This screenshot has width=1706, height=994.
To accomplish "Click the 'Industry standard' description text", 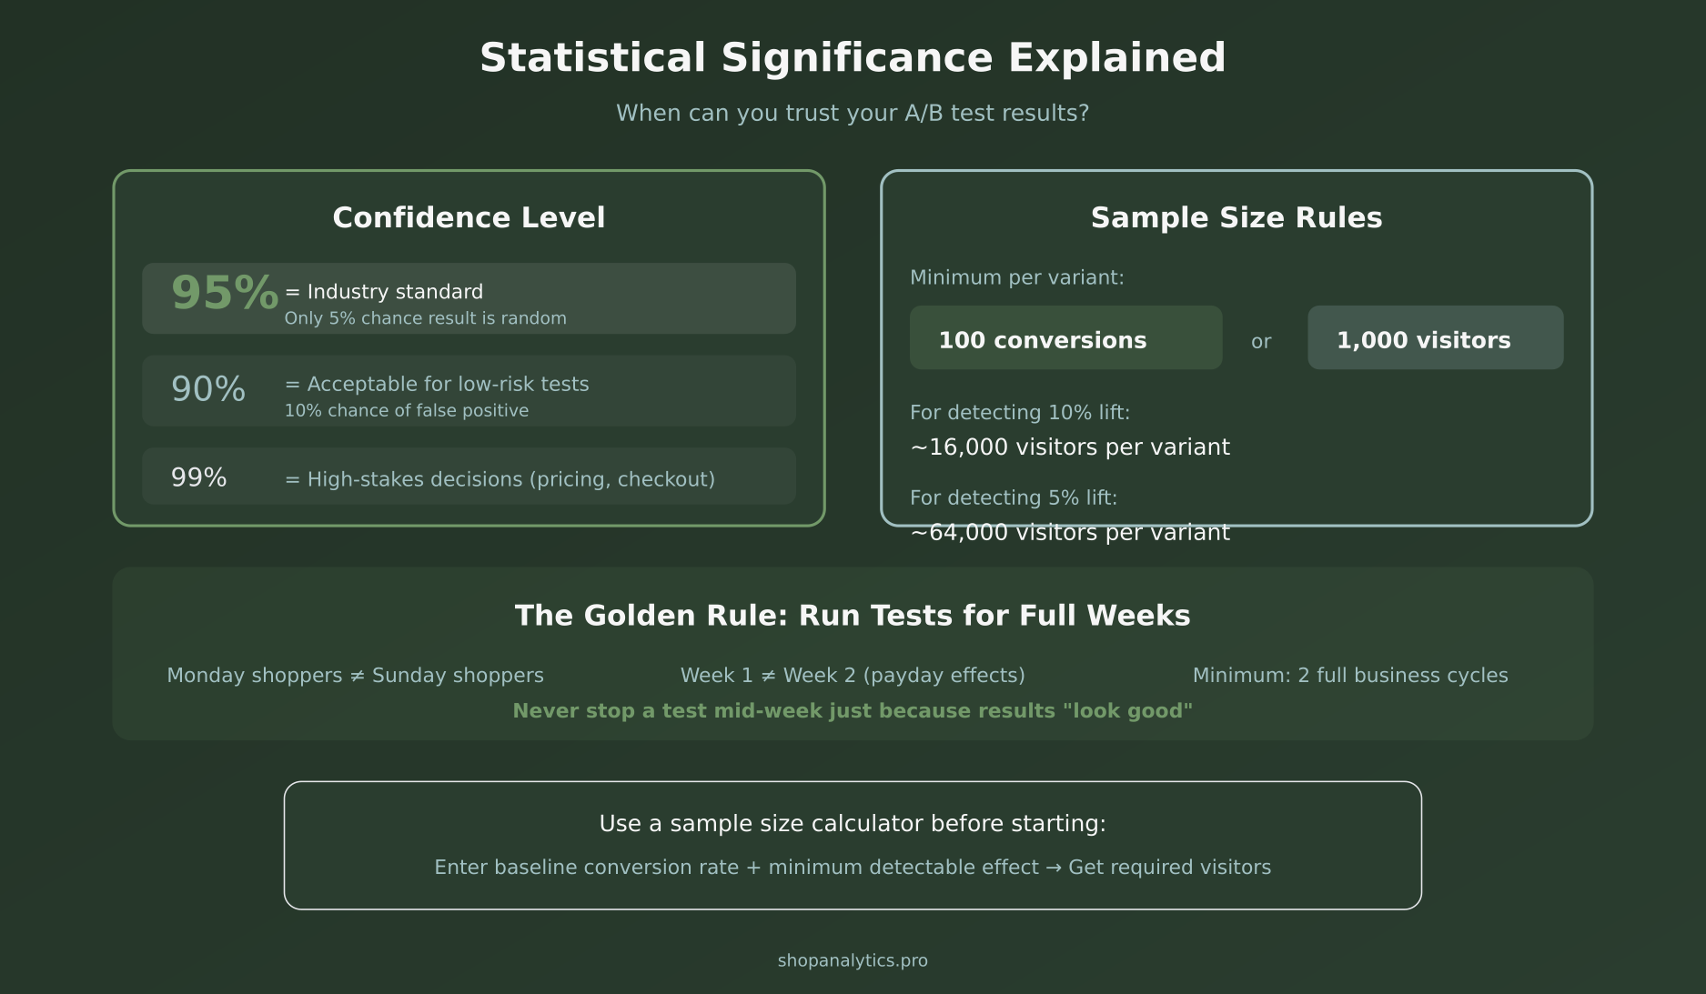I will coord(383,291).
